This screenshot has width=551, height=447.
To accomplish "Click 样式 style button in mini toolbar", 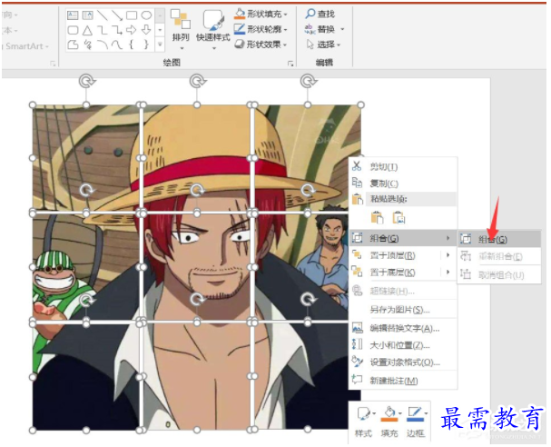I will click(x=364, y=422).
